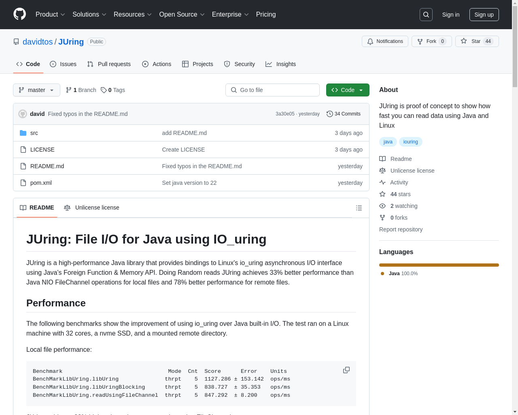Viewport: 518px width, 415px height.
Task: Click the 'Fixed typos in the README.md' header commit
Action: coord(88,114)
